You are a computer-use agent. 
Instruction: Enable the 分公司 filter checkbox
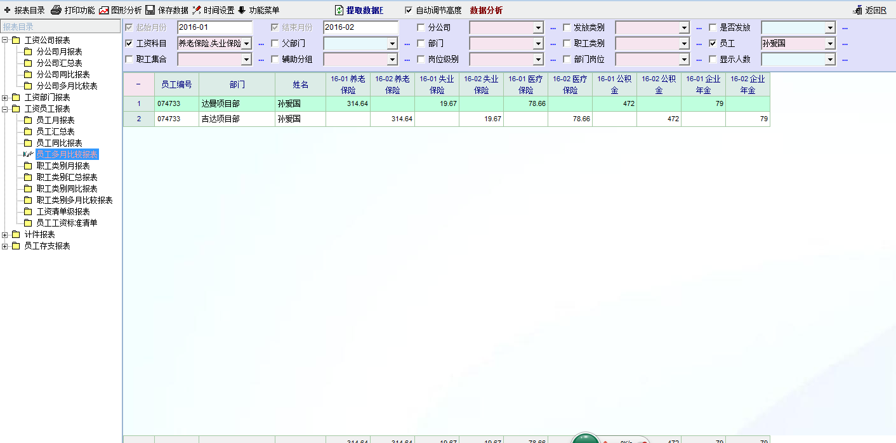click(421, 28)
